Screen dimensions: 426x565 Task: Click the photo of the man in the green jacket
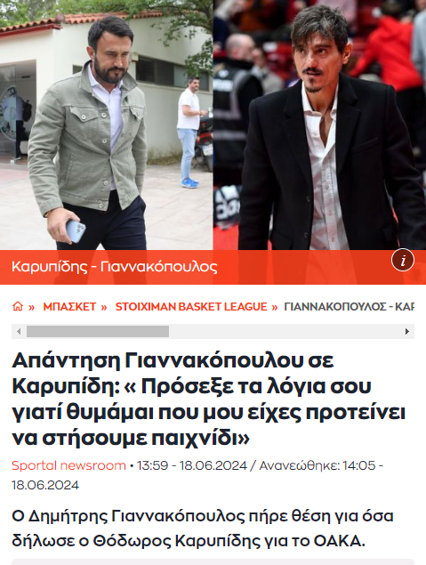107,125
